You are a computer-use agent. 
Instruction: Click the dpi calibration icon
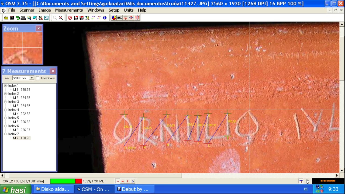coord(125,18)
